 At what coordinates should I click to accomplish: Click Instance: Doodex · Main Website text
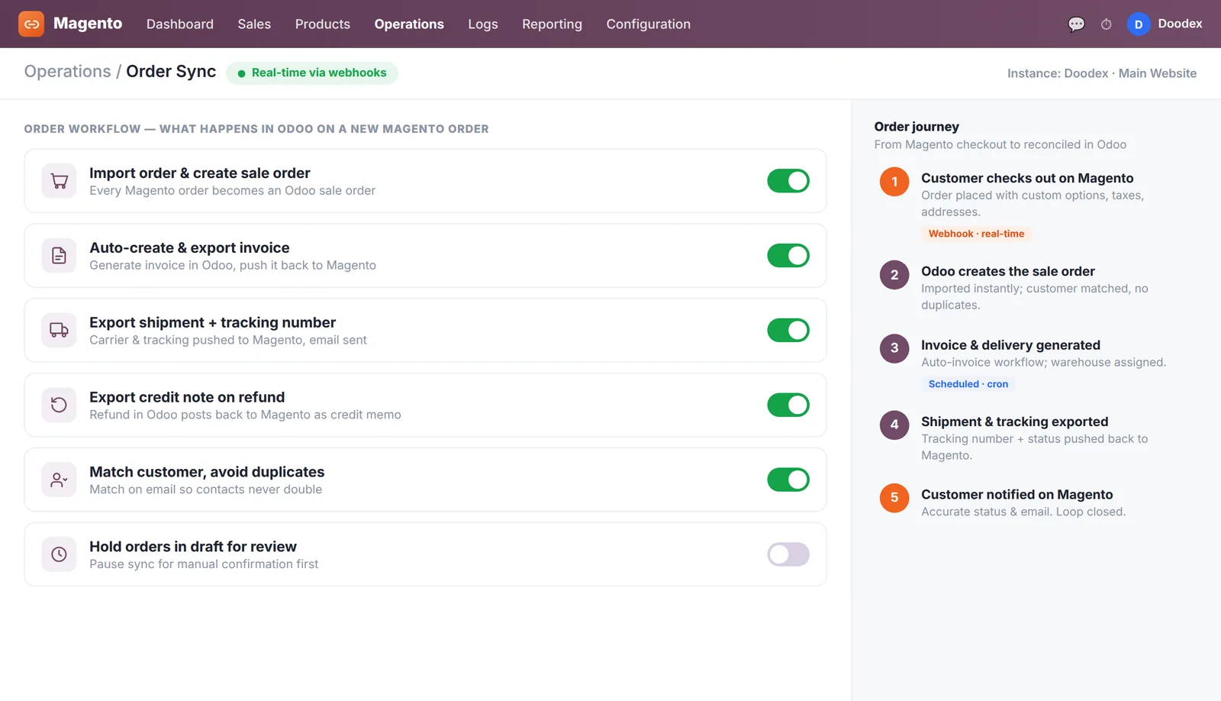[1102, 73]
